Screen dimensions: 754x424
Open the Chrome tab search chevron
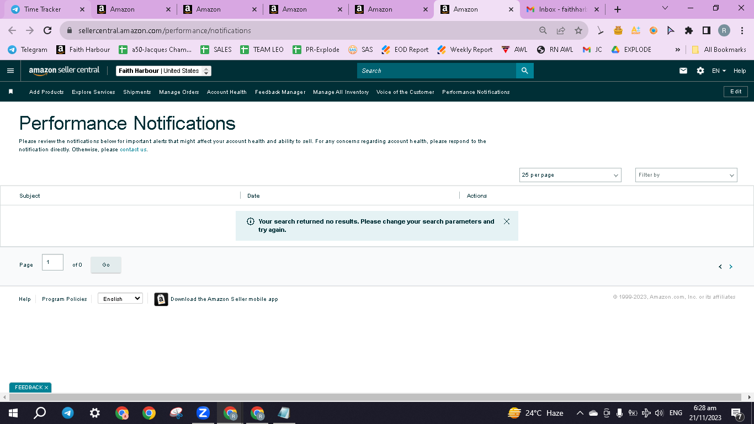tap(665, 8)
